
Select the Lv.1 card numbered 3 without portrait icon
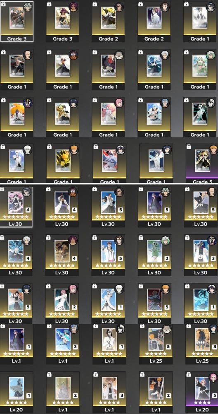[x=109, y=392]
